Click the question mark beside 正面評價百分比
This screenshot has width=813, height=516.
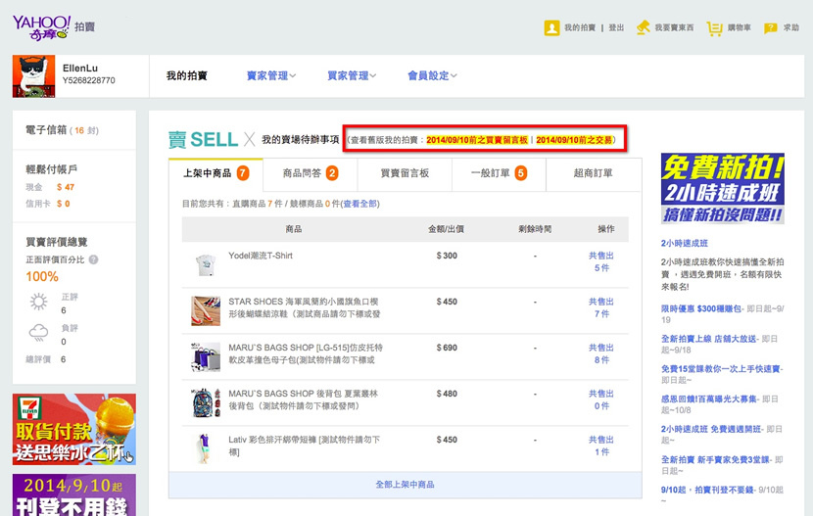94,259
